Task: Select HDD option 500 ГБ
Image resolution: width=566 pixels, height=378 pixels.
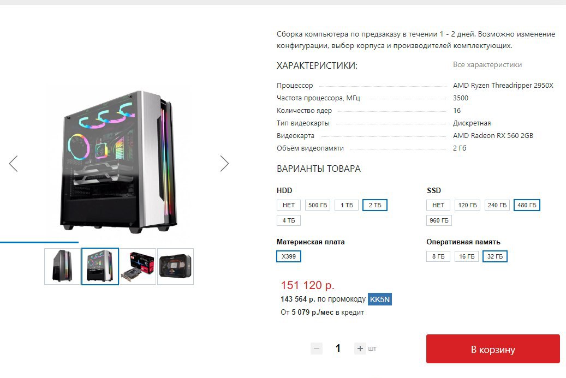Action: 318,205
